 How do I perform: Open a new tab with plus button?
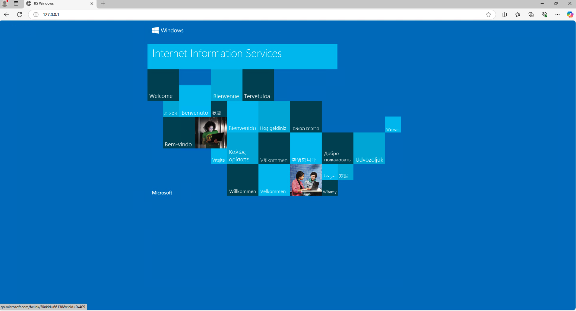tap(103, 3)
